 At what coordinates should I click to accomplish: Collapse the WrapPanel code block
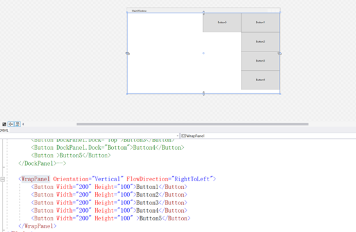click(3, 179)
